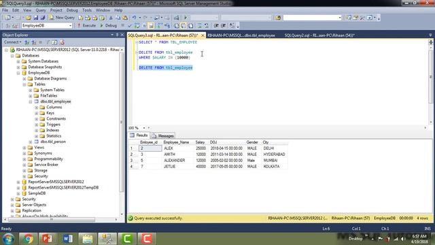Click the Refresh icon in Object Explorer
This screenshot has width=435, height=245.
(x=54, y=42)
